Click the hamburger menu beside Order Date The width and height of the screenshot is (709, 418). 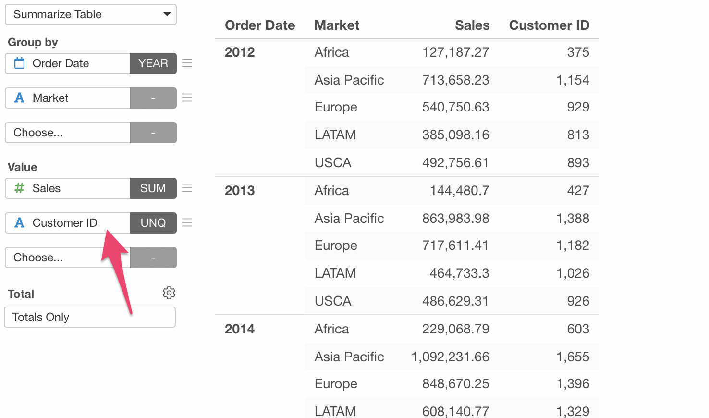[x=187, y=63]
